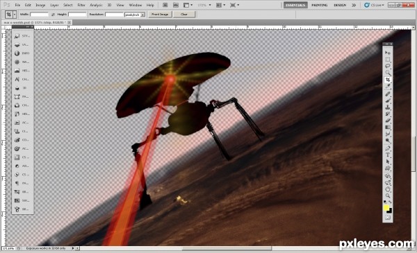
Task: Click the Resolution input field
Action: click(115, 15)
